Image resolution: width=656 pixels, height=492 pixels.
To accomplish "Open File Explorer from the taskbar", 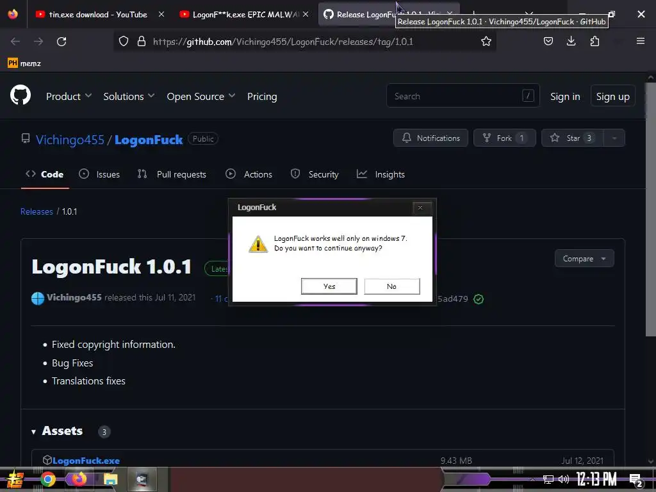I will click(x=110, y=479).
